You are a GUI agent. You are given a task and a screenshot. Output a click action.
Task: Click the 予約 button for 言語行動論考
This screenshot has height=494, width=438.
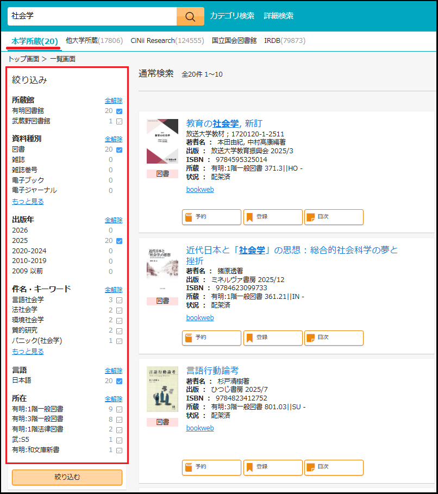click(211, 467)
